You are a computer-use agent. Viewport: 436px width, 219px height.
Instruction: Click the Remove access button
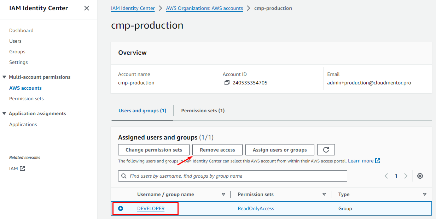point(217,150)
